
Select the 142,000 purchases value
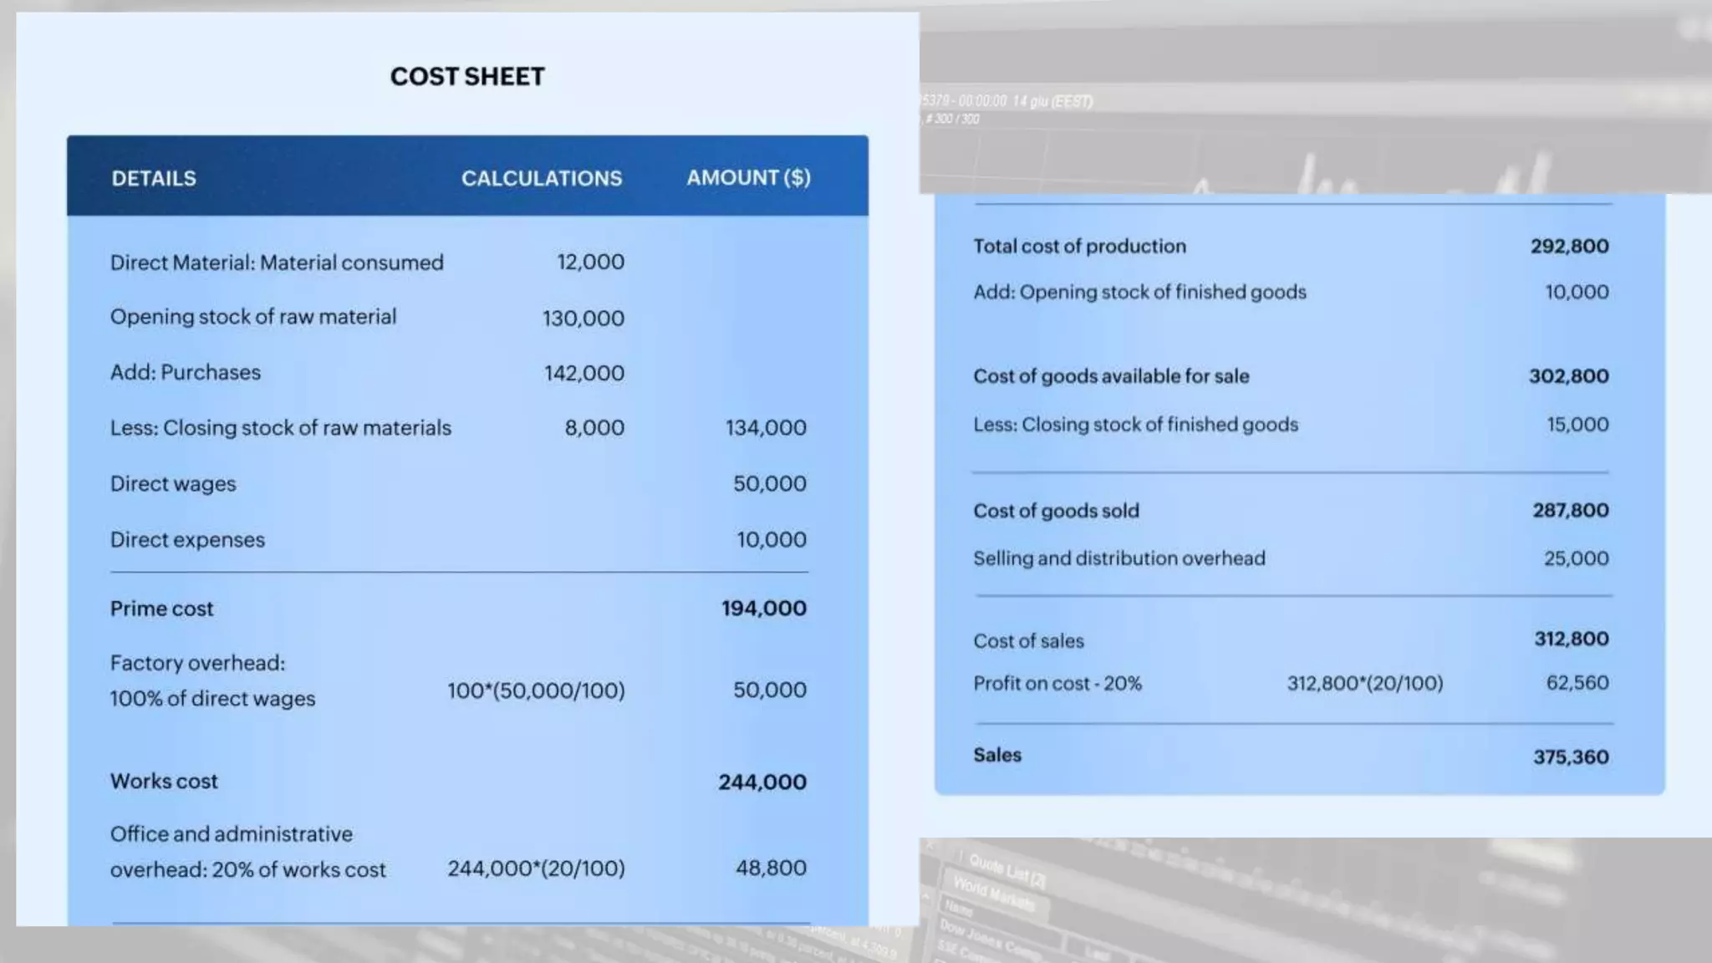pyautogui.click(x=584, y=373)
